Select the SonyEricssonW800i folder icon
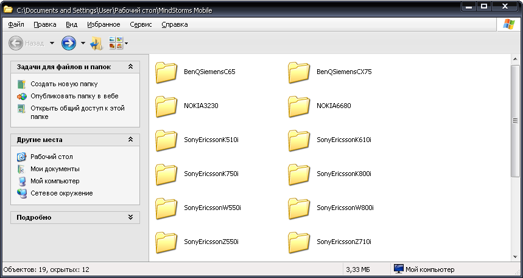 (x=299, y=208)
